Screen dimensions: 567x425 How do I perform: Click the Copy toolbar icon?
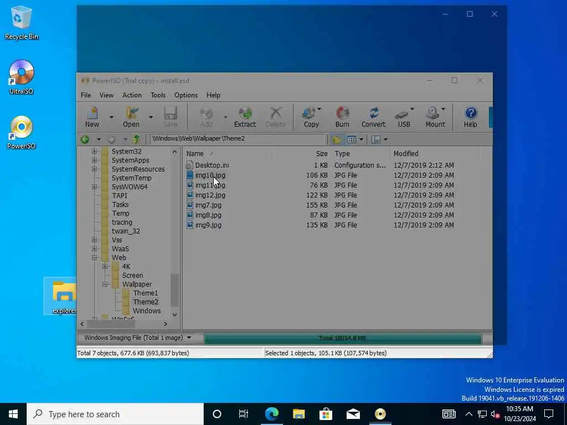click(x=311, y=117)
